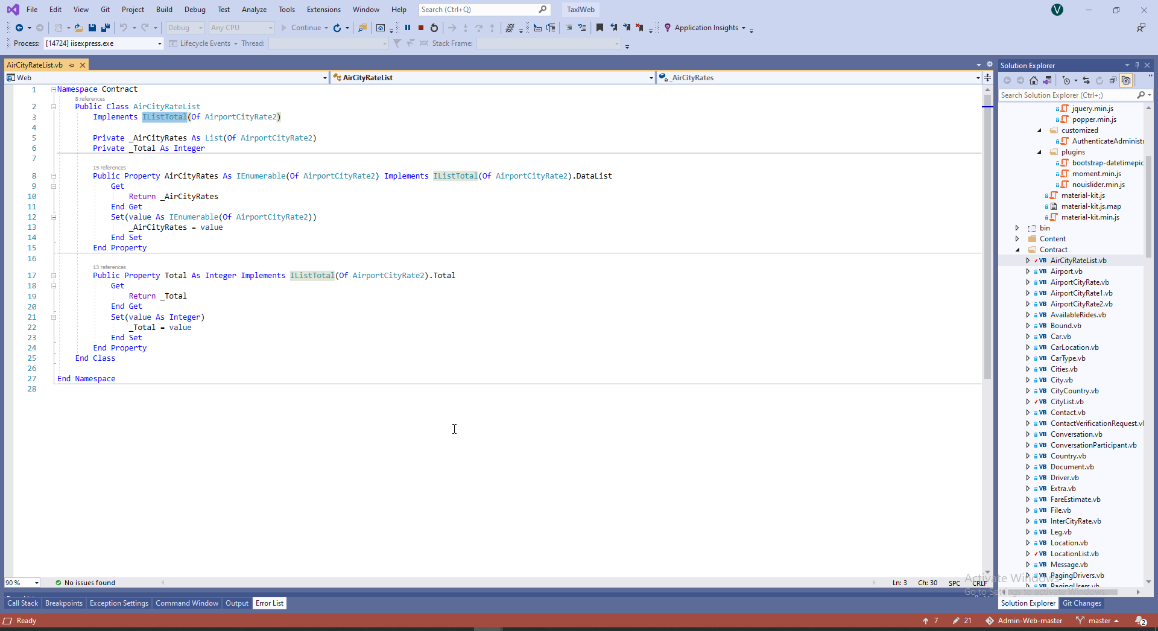Click the Live Share icon at top right

pyautogui.click(x=1141, y=28)
